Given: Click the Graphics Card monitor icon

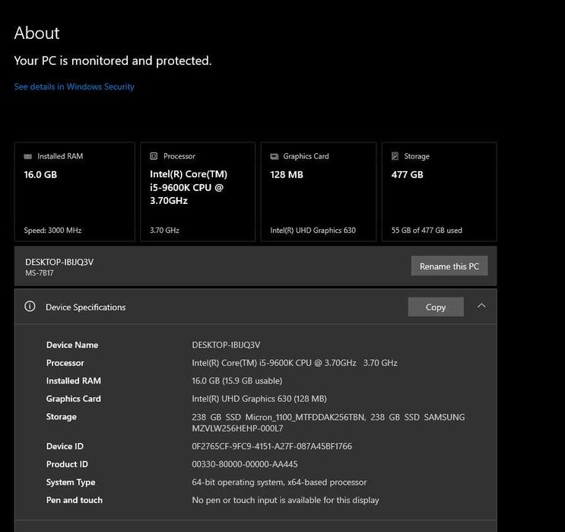Looking at the screenshot, I should [275, 156].
